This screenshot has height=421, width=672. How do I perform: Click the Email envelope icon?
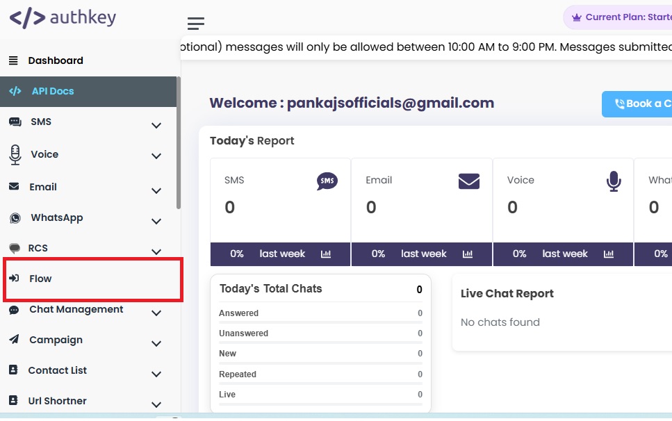(469, 181)
